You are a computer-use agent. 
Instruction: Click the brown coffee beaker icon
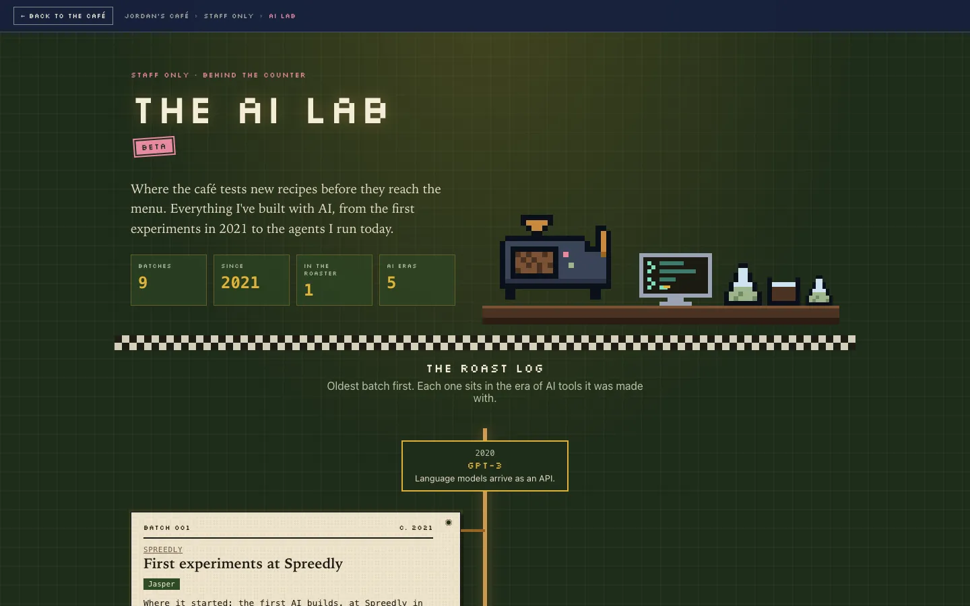click(783, 291)
